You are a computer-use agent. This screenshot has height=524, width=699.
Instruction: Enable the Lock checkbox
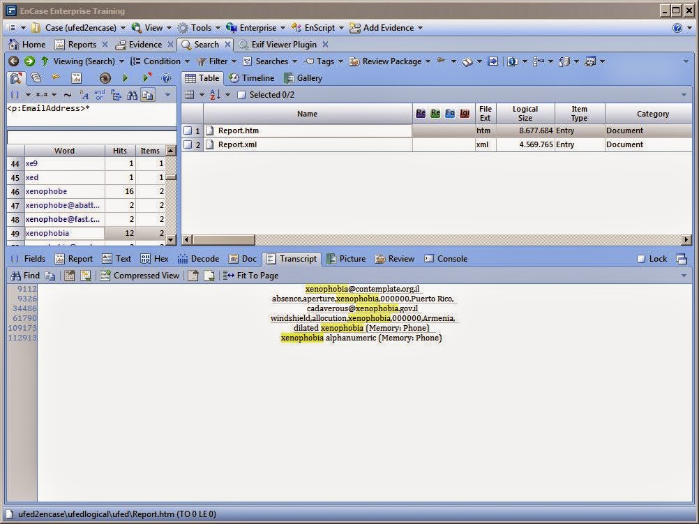coord(641,259)
